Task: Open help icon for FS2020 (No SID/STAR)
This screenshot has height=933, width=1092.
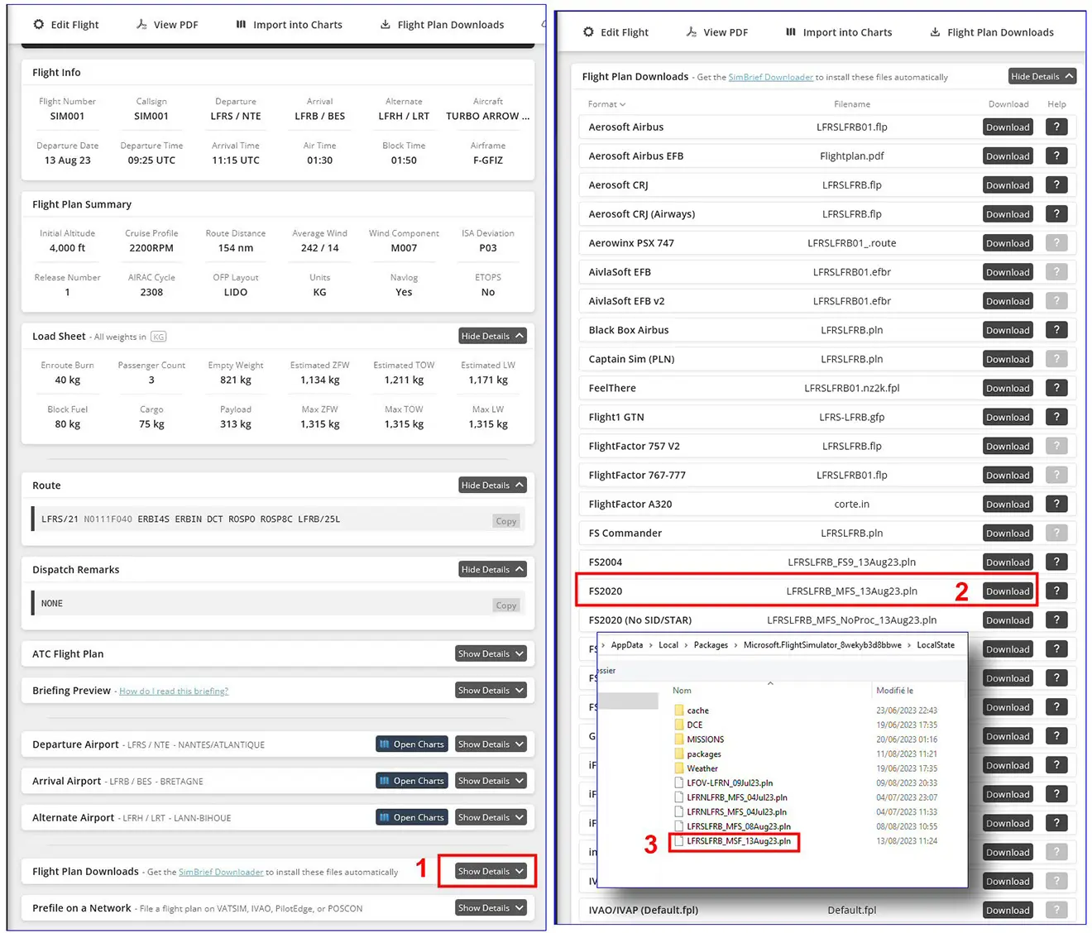Action: click(x=1056, y=620)
